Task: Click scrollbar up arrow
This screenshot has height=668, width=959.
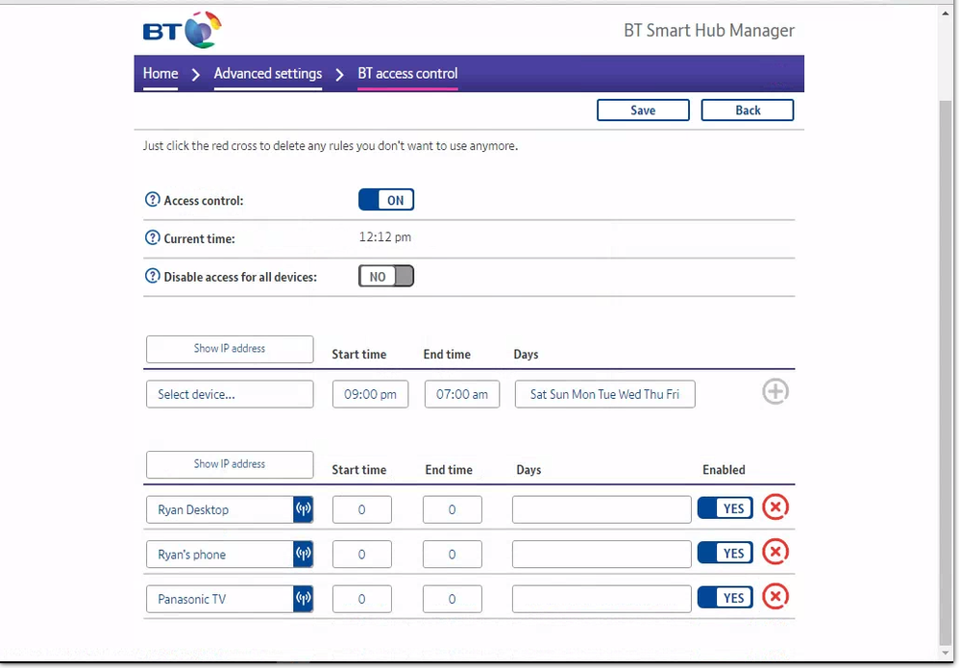Action: (946, 12)
